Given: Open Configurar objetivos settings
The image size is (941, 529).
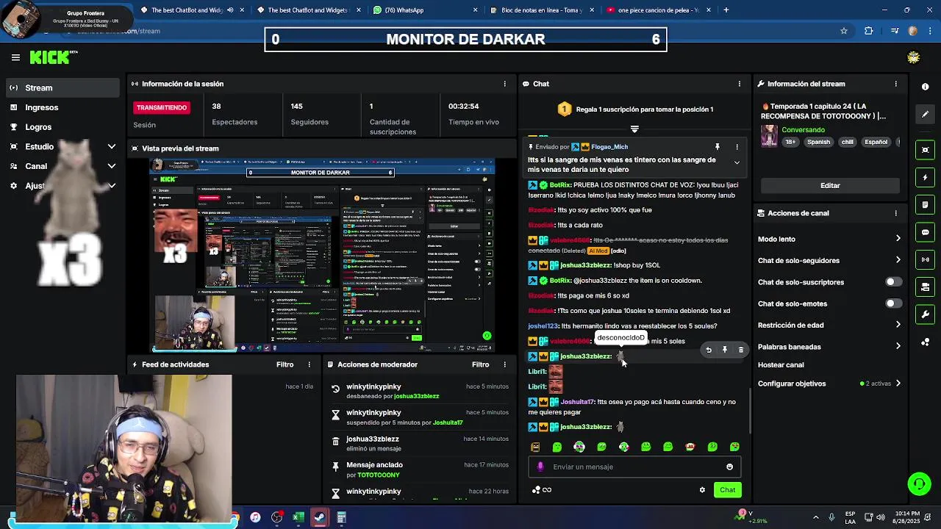Looking at the screenshot, I should coord(829,384).
